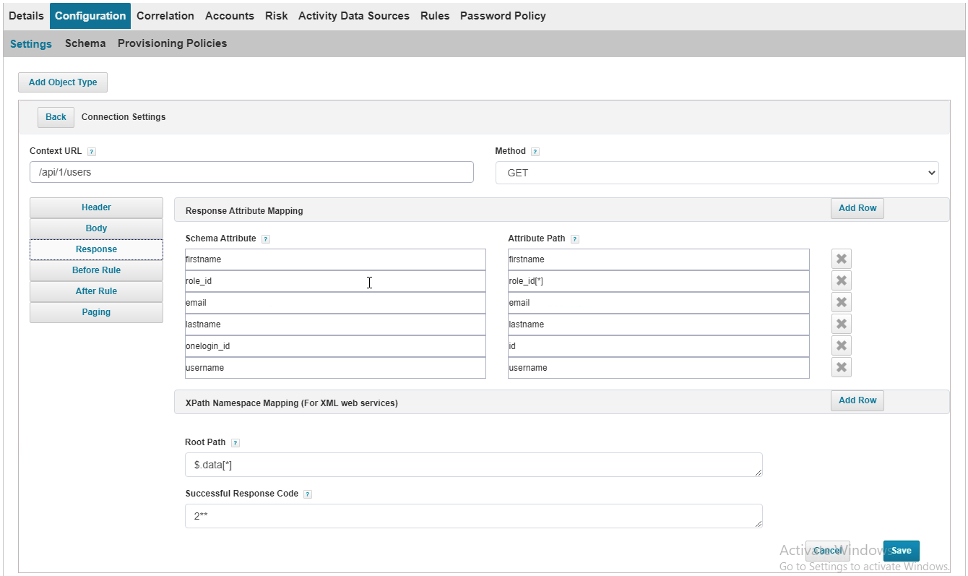Screen dimensions: 968x576
Task: Select the Response section
Action: pyautogui.click(x=96, y=249)
